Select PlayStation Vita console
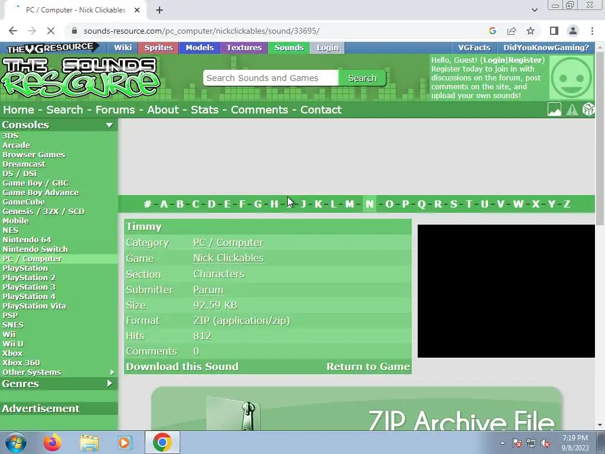This screenshot has width=605, height=454. [x=34, y=306]
